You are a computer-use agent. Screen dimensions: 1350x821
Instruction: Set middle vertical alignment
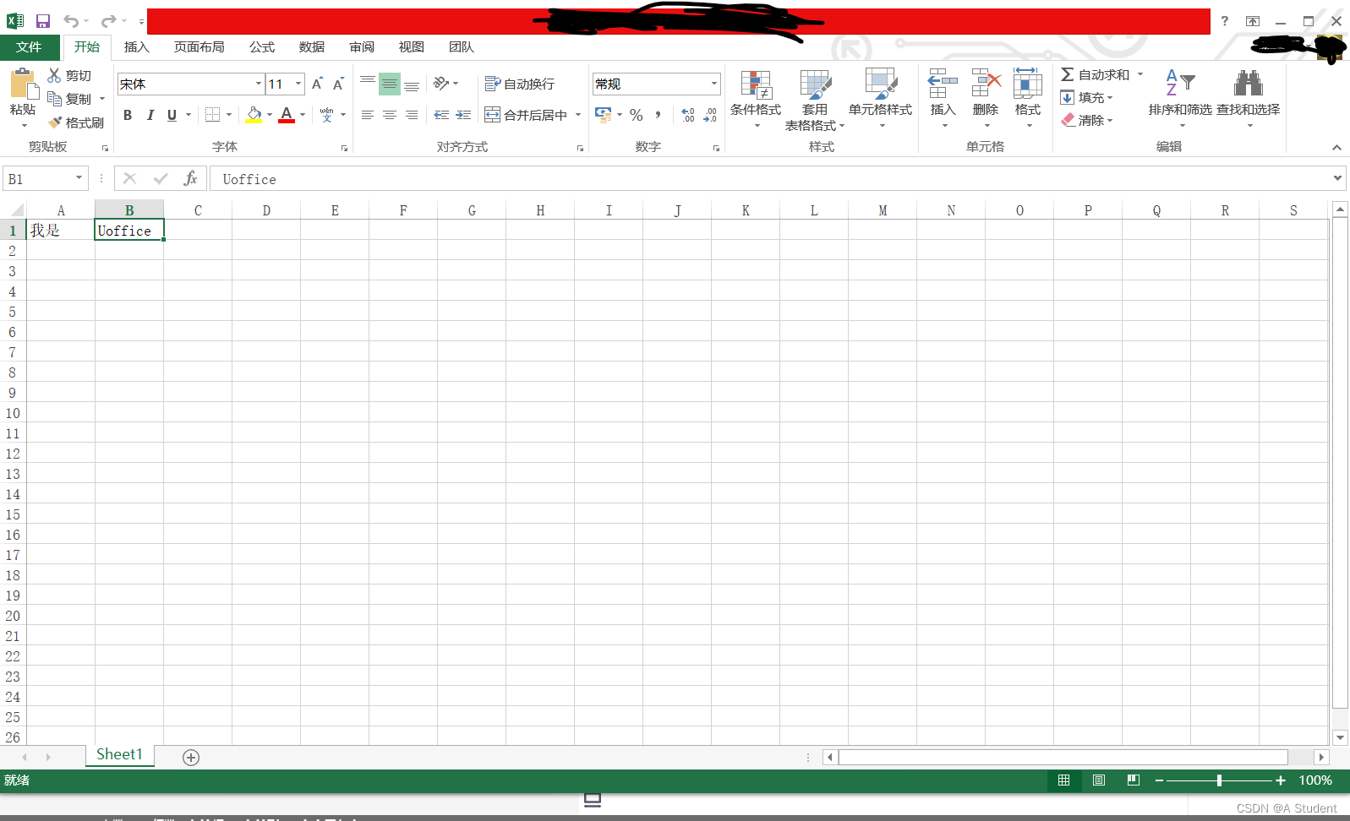click(389, 84)
